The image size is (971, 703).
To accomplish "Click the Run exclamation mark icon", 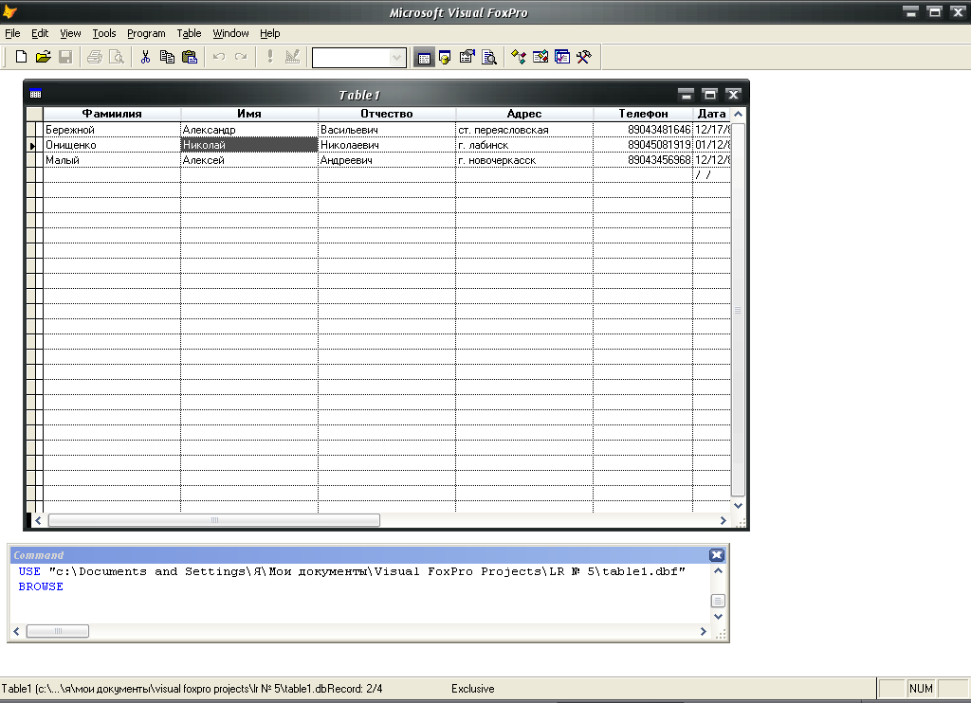I will pyautogui.click(x=270, y=57).
